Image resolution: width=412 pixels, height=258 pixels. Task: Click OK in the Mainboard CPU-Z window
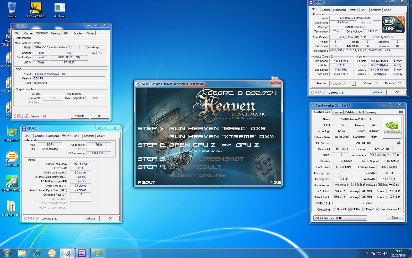pyautogui.click(x=100, y=116)
